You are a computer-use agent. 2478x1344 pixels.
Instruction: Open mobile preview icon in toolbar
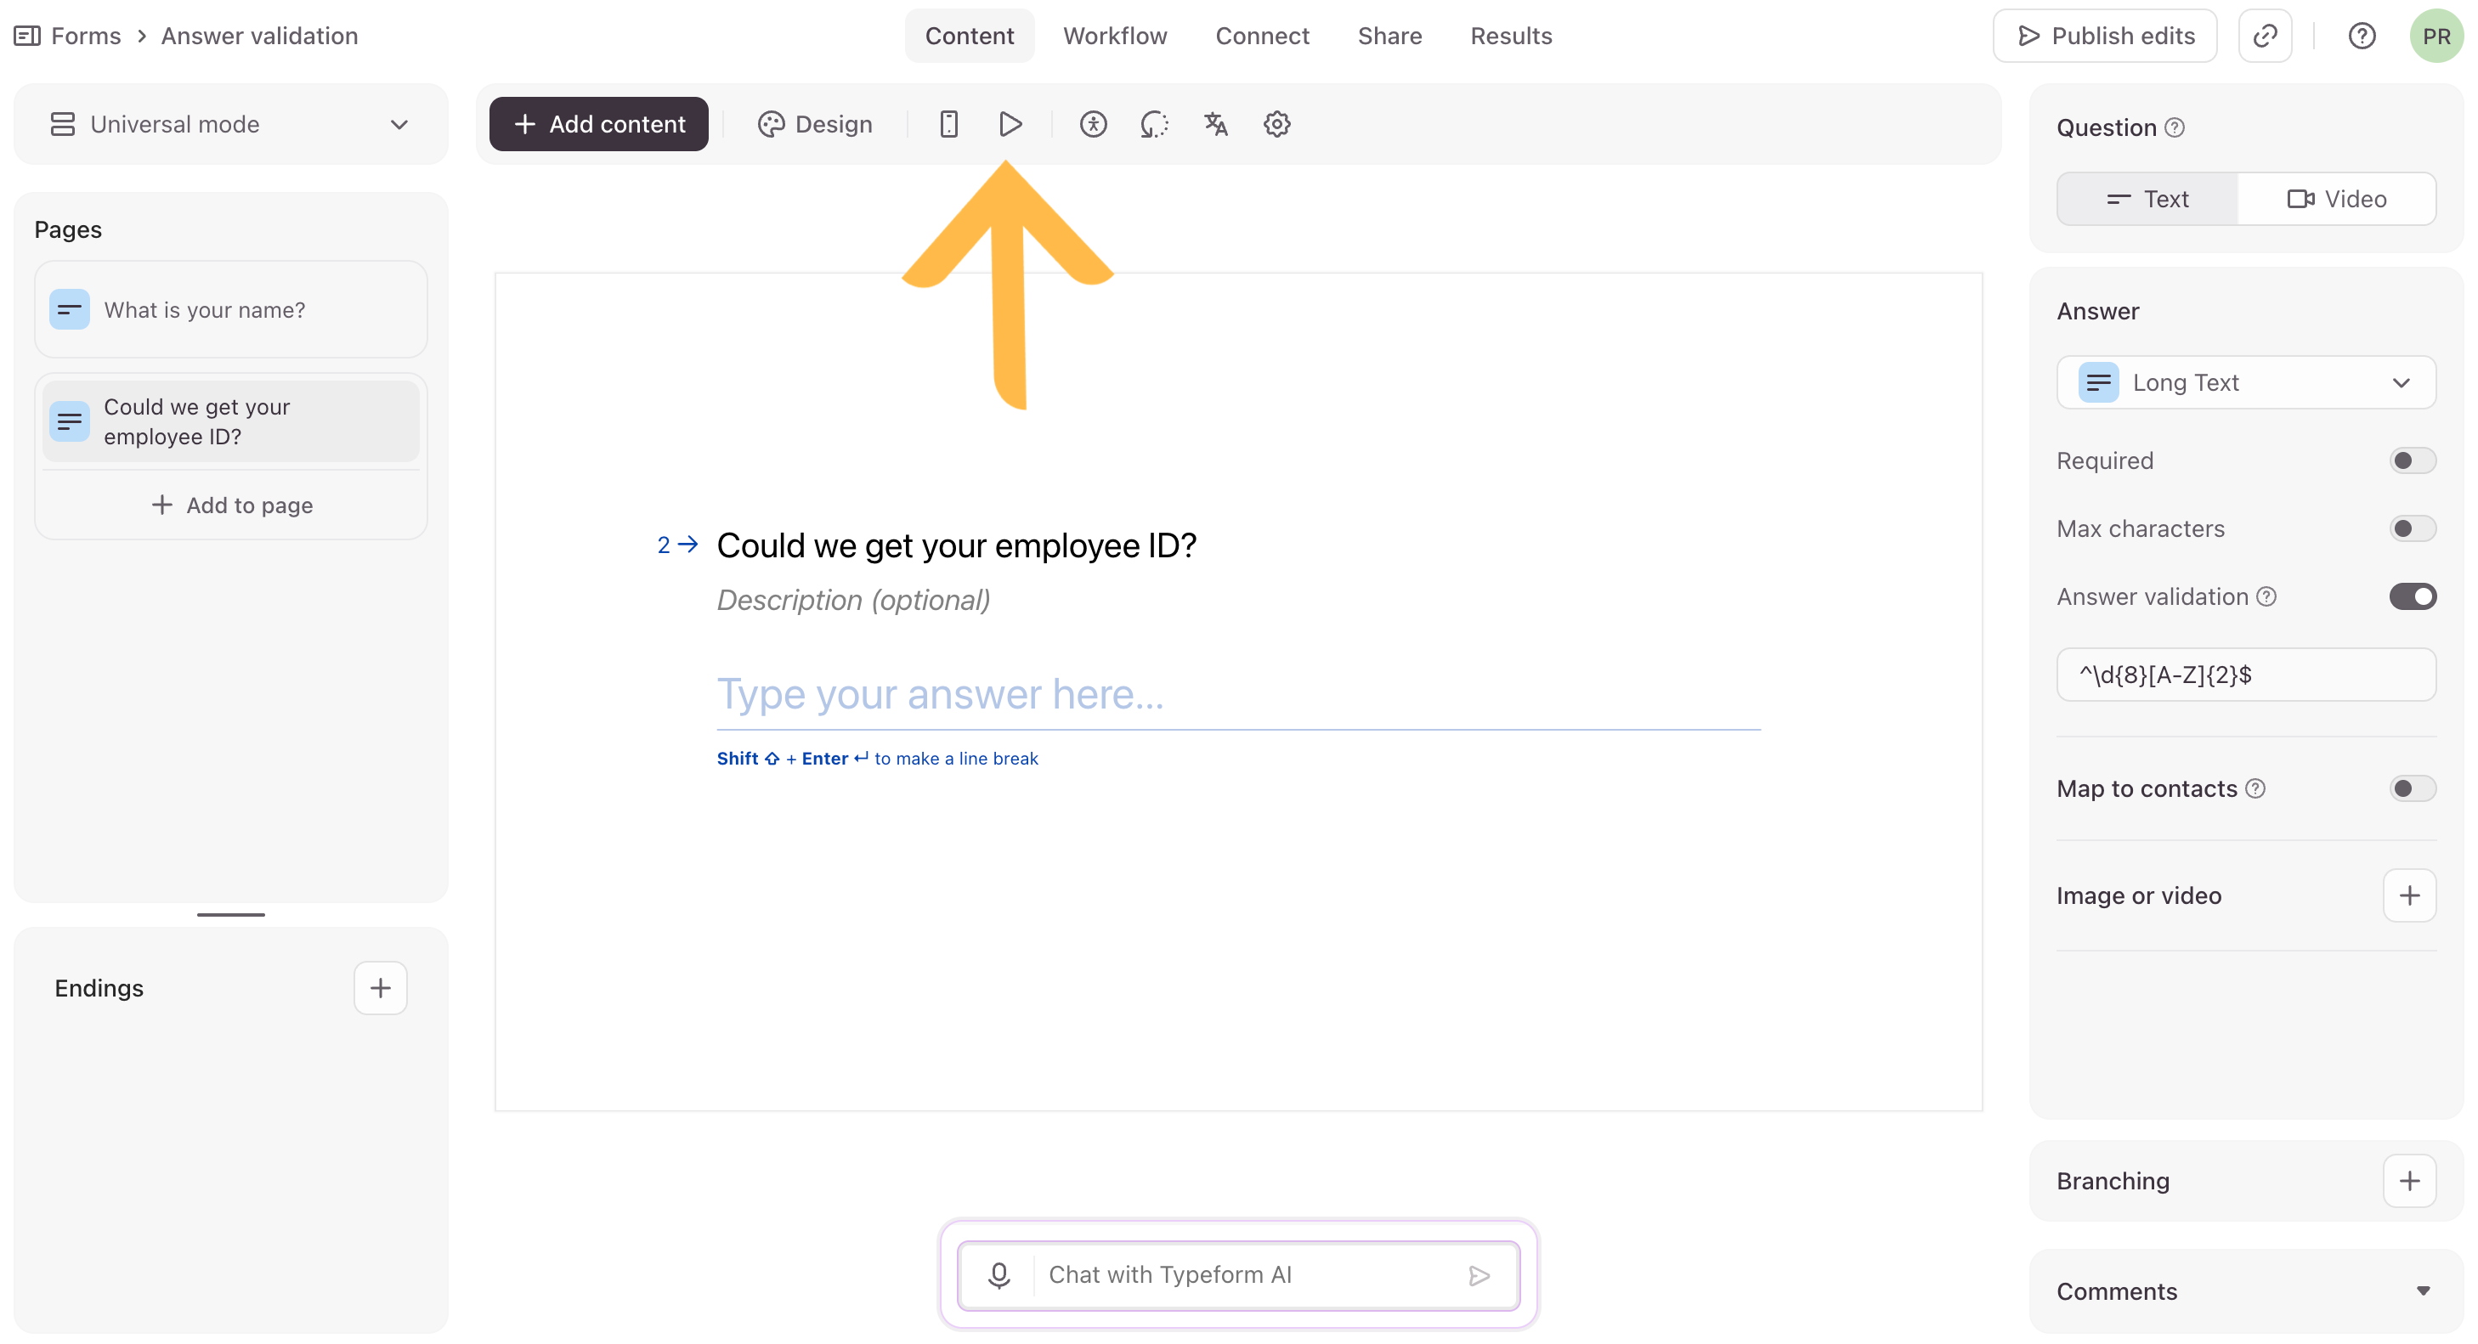948,124
